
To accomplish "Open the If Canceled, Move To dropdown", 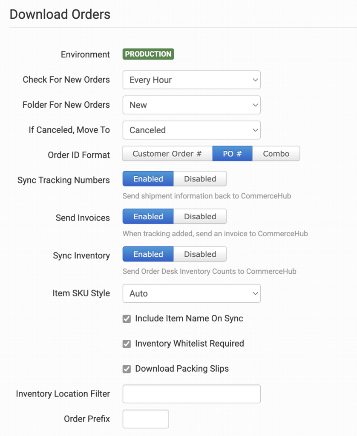I will tap(191, 130).
